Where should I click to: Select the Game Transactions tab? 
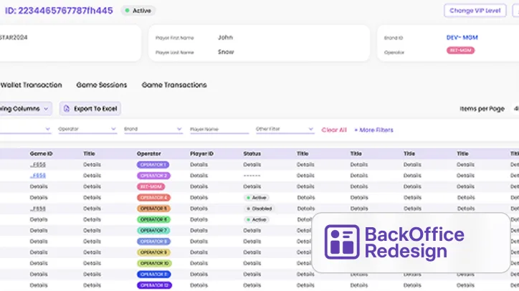[174, 85]
